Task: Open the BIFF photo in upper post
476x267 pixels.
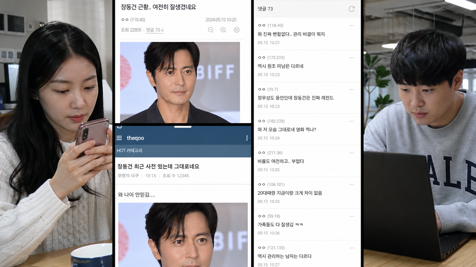Action: pos(180,82)
